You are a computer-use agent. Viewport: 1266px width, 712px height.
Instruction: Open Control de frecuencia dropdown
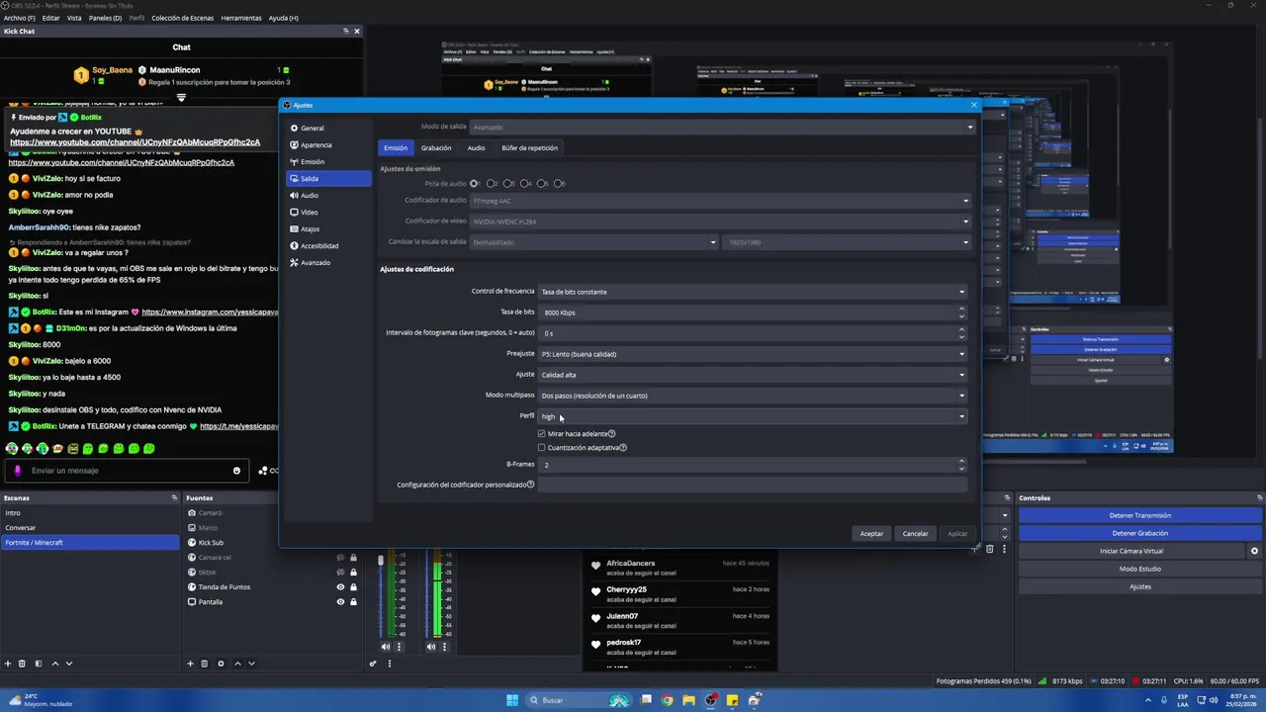(x=753, y=292)
